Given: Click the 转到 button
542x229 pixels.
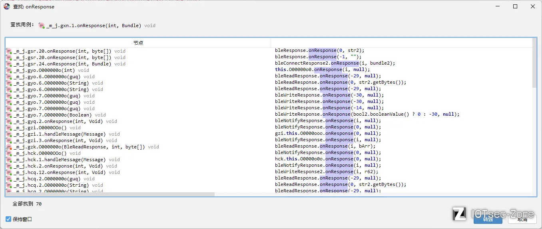Looking at the screenshot, I should click(x=488, y=219).
